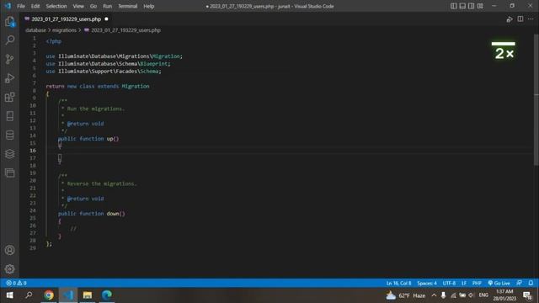Split the editor right
Screen dimensions: 539x303
pyautogui.click(x=520, y=19)
